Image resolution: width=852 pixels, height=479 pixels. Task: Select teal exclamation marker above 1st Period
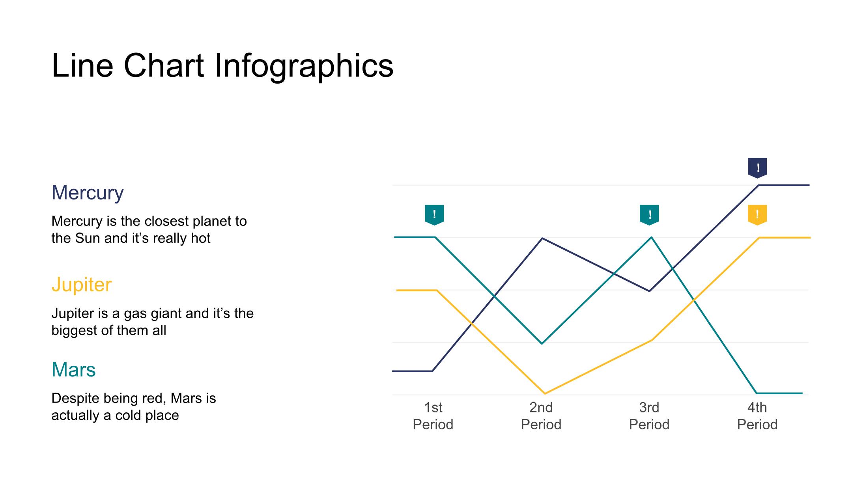pos(434,215)
